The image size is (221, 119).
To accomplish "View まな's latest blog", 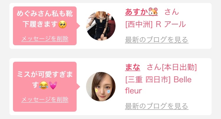I will click(x=157, y=106).
